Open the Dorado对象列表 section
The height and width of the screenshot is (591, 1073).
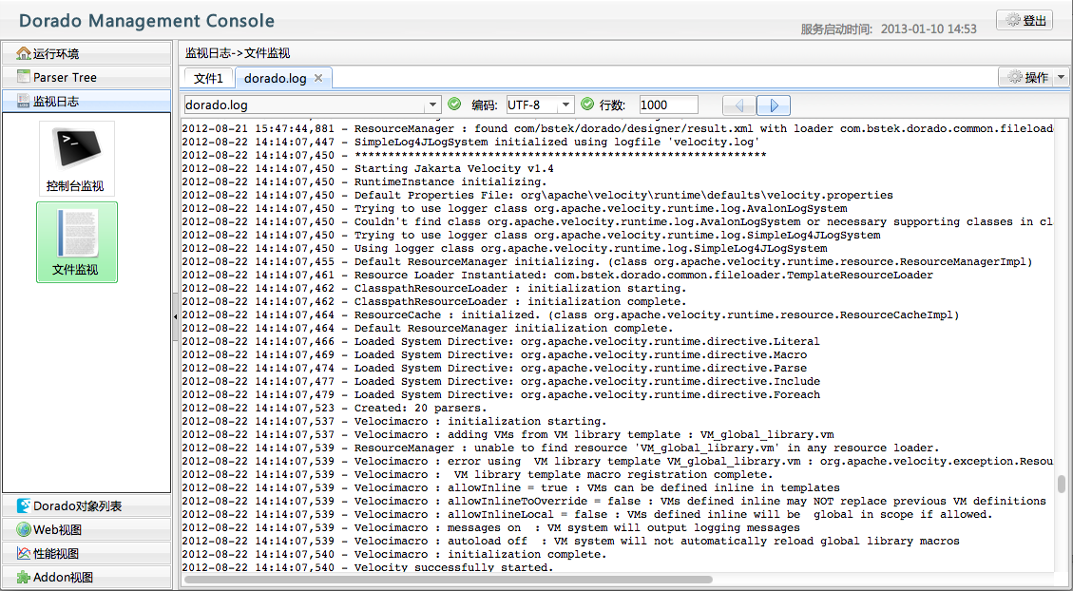(x=86, y=506)
